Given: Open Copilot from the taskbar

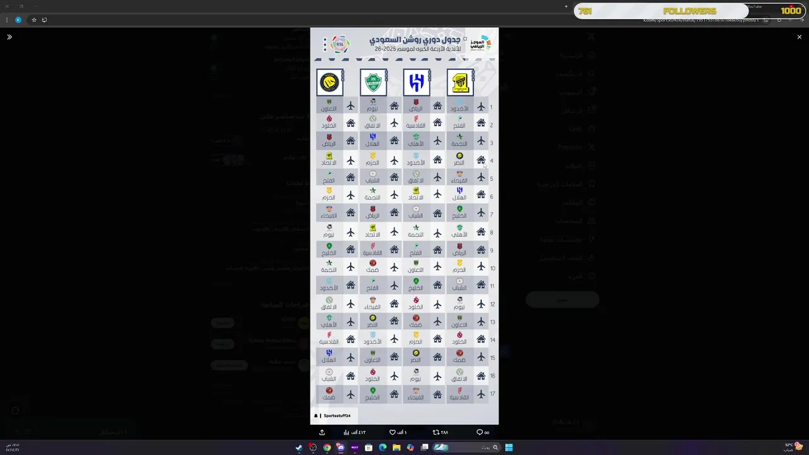Looking at the screenshot, I should pyautogui.click(x=410, y=447).
